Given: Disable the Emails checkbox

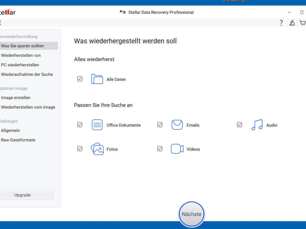Looking at the screenshot, I should [160, 125].
